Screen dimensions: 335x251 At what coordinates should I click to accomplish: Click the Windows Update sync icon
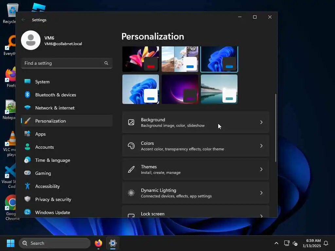[x=27, y=212]
